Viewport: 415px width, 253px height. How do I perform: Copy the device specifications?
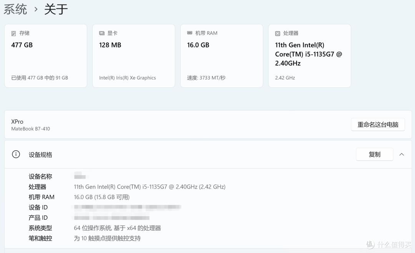[x=375, y=154]
